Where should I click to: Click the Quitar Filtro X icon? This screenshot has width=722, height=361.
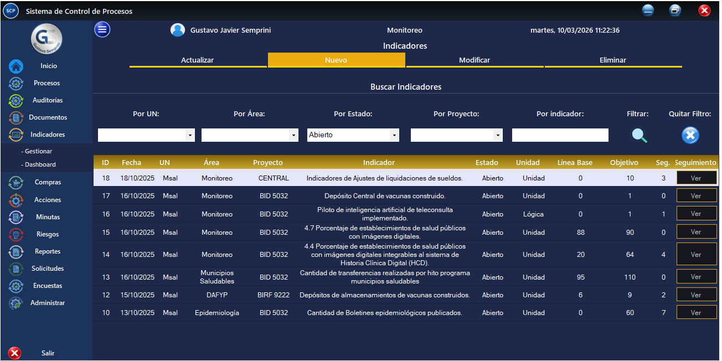[x=690, y=135]
